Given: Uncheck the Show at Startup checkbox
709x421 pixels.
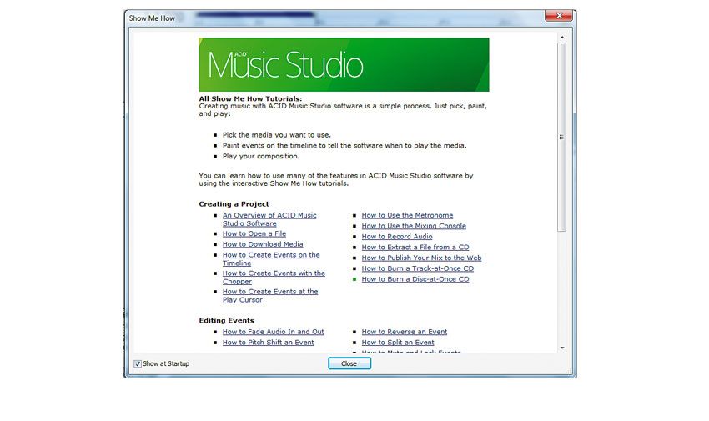Looking at the screenshot, I should point(138,363).
